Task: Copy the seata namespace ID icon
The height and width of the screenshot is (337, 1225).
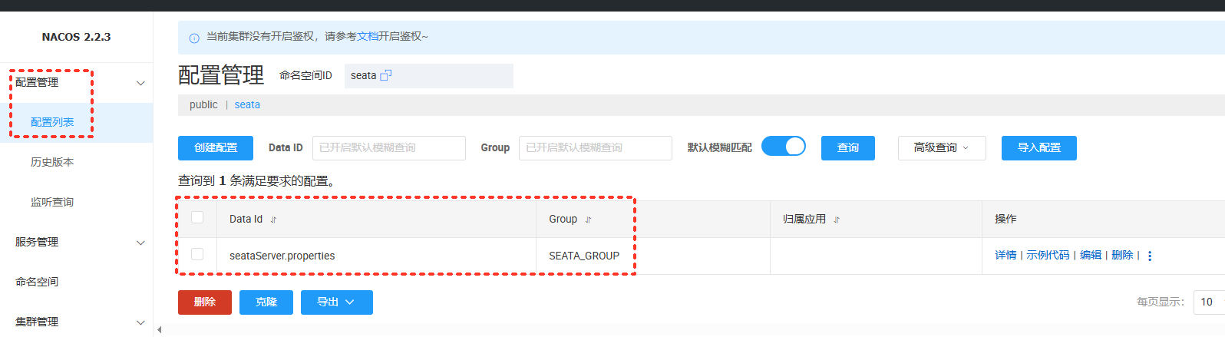Action: pos(386,75)
